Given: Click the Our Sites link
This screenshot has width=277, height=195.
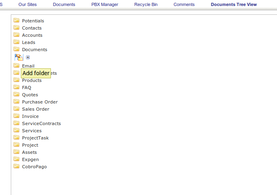Looking at the screenshot, I should [27, 4].
